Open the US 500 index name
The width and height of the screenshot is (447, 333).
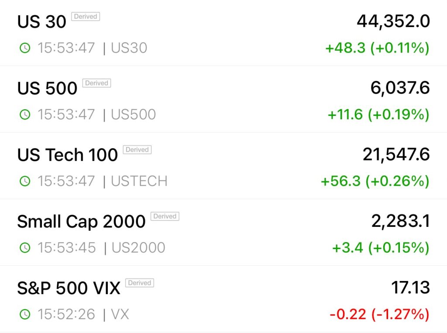coord(47,88)
